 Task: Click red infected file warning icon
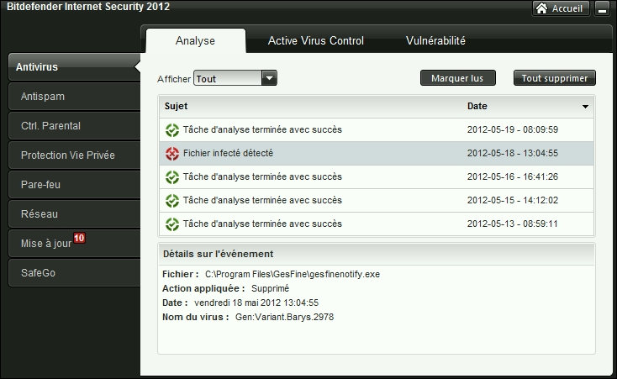click(171, 154)
